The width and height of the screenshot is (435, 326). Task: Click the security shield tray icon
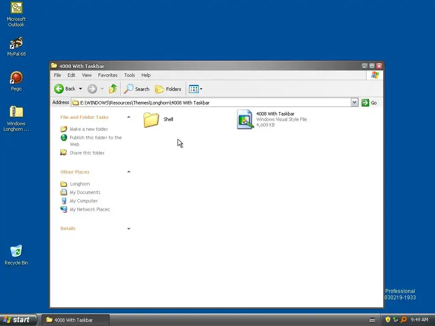point(387,320)
